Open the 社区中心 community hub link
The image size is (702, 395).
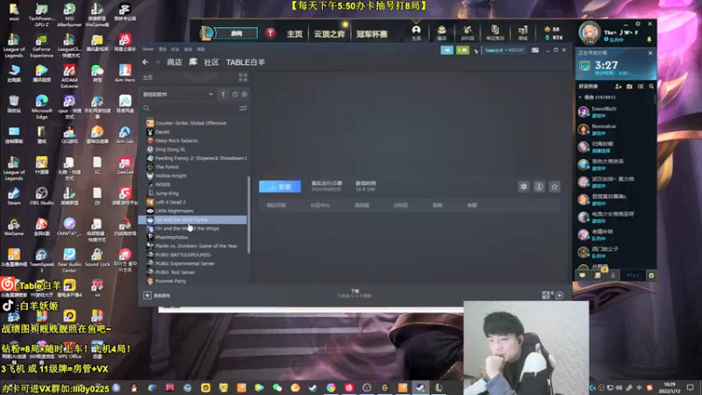click(320, 205)
